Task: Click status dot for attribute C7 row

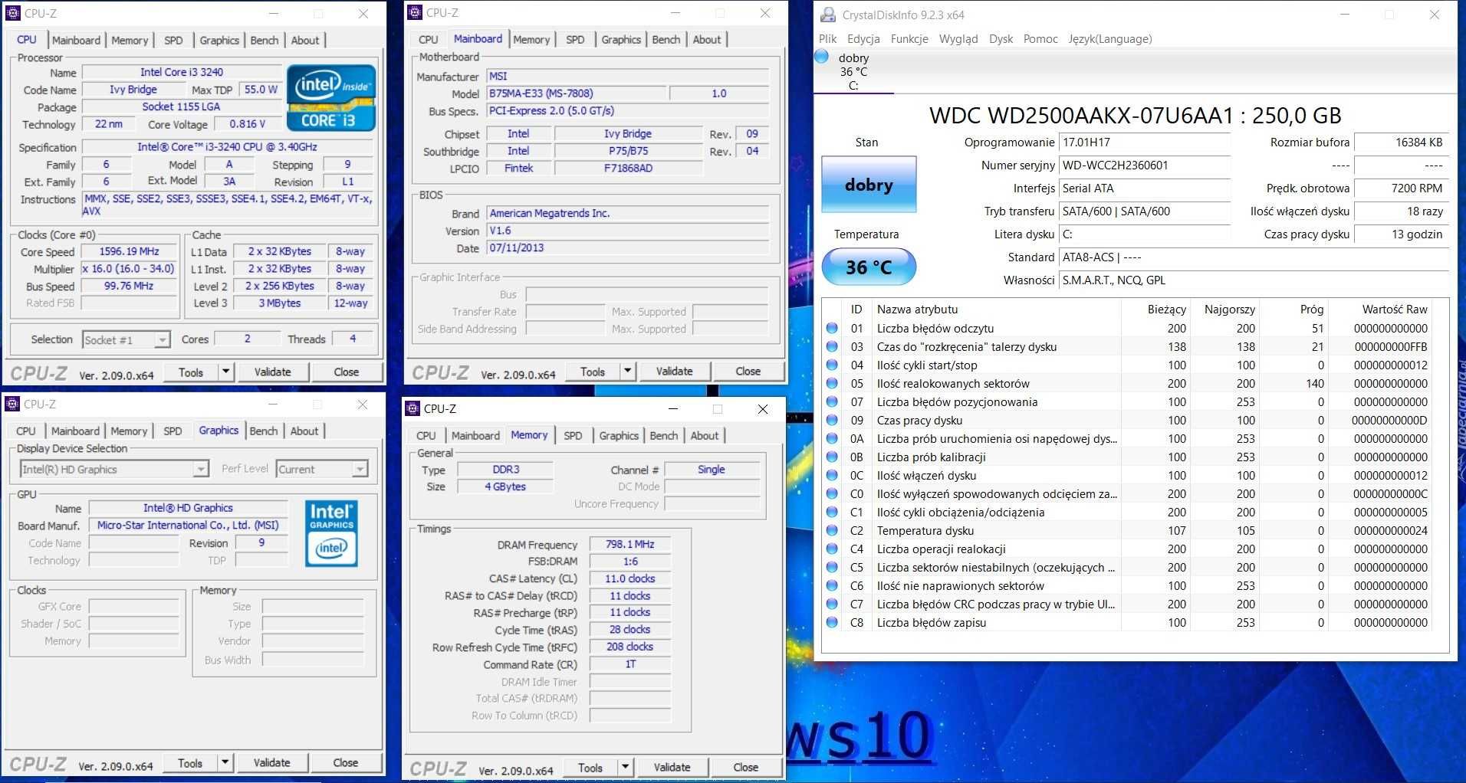Action: click(x=832, y=604)
